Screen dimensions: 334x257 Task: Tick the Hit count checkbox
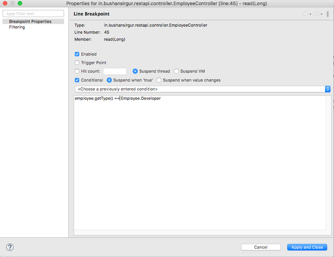pyautogui.click(x=77, y=71)
